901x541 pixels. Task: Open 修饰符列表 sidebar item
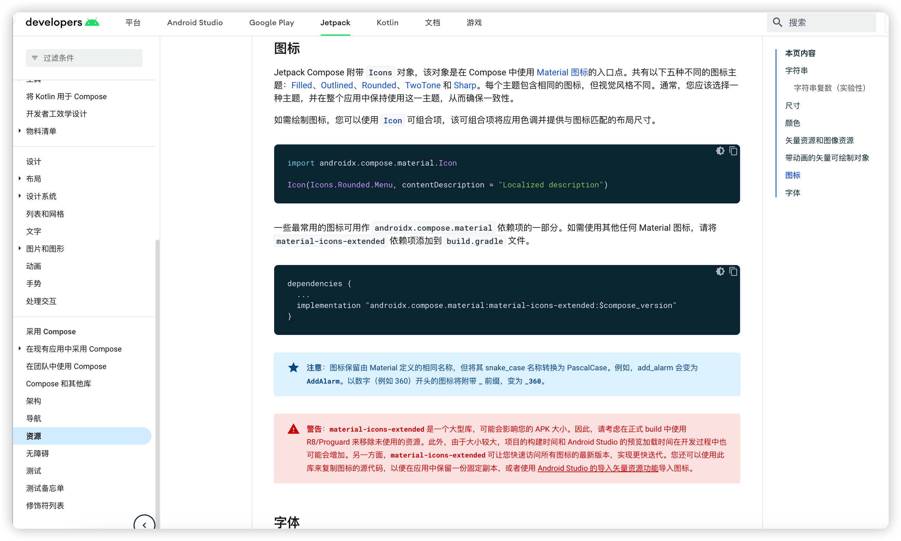pyautogui.click(x=45, y=506)
